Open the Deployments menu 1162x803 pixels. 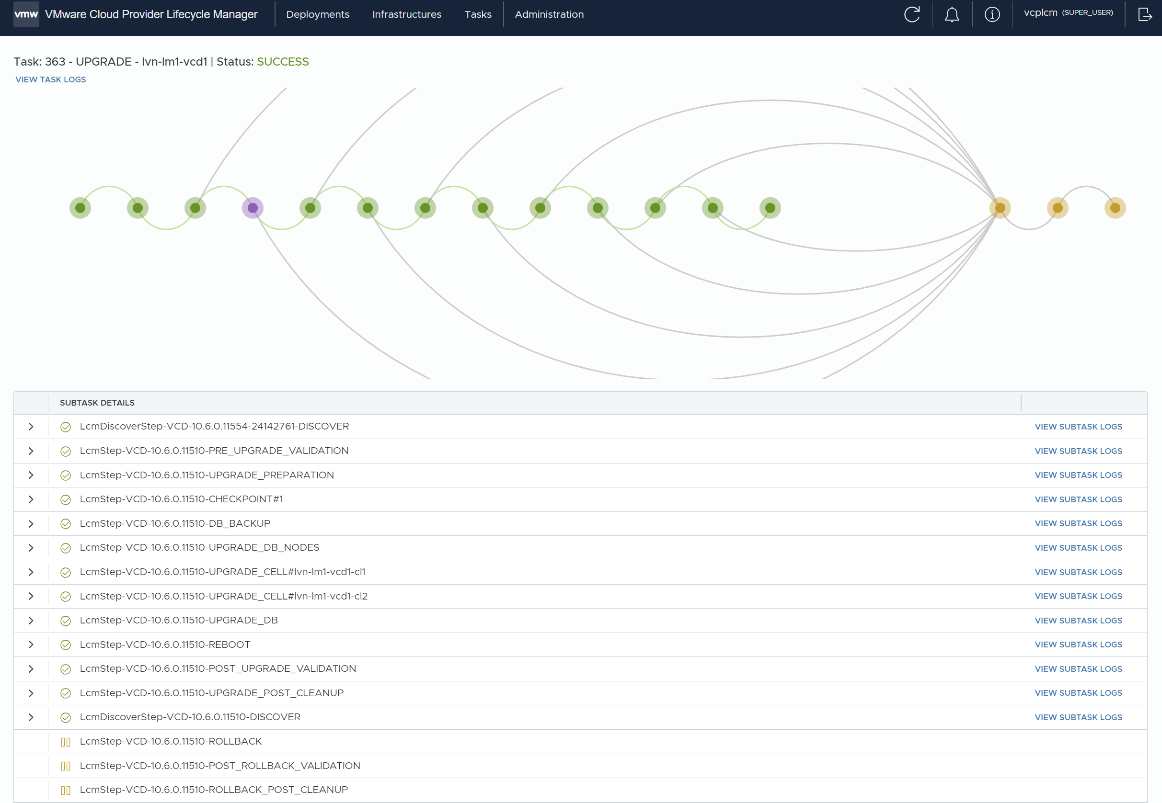(x=317, y=14)
